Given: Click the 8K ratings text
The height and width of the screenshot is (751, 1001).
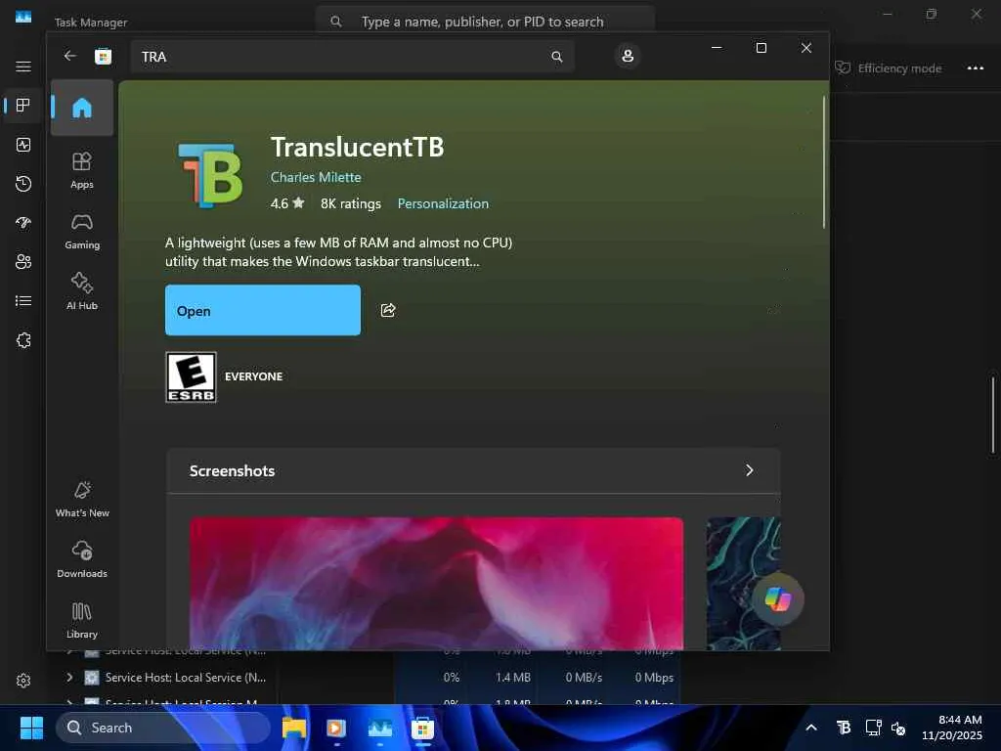Looking at the screenshot, I should [x=351, y=203].
